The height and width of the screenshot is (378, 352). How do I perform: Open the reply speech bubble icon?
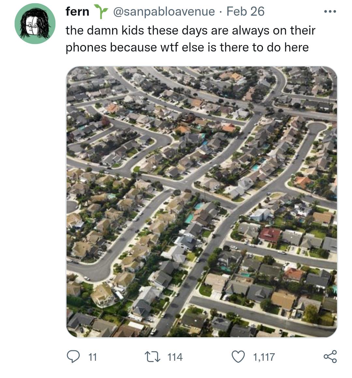[73, 356]
